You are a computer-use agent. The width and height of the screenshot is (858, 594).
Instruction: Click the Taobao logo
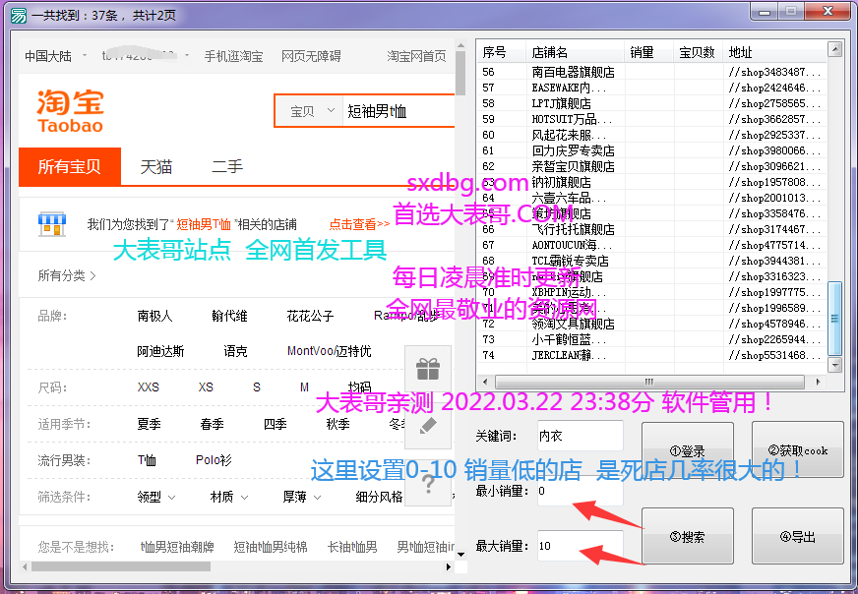coord(70,111)
